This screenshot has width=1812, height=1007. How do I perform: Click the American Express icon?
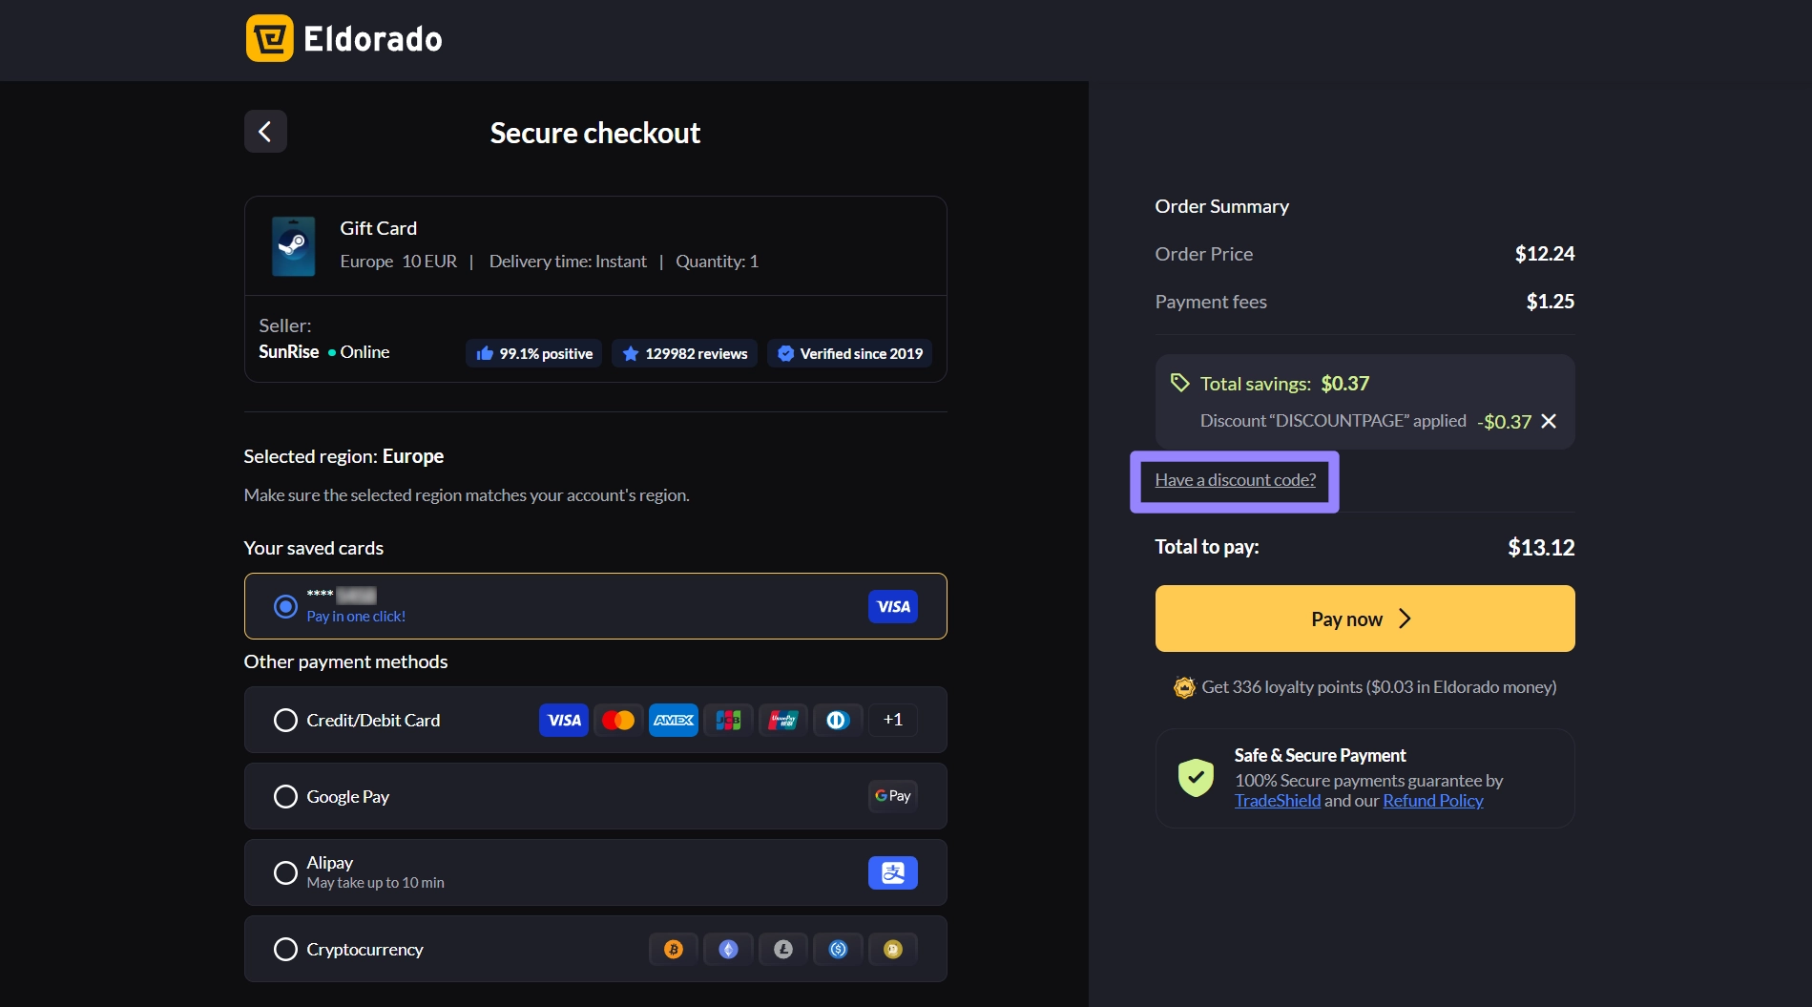(x=674, y=720)
